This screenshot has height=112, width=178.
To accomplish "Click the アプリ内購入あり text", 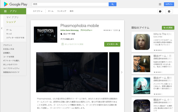I will [67, 39].
